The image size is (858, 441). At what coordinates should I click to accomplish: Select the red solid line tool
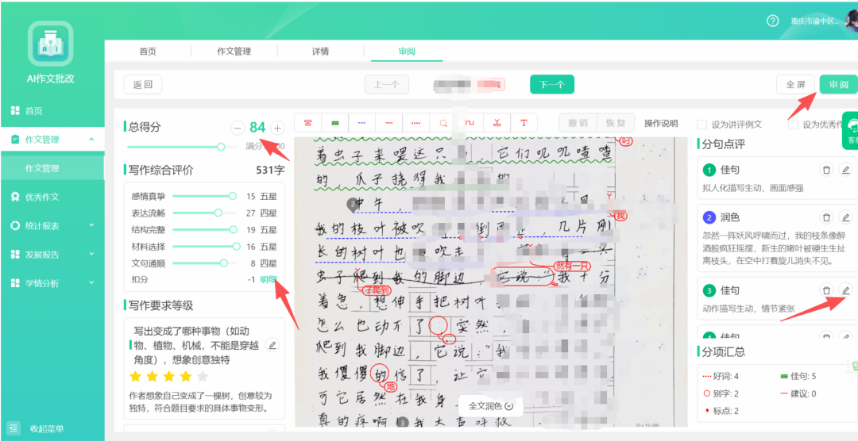(389, 123)
